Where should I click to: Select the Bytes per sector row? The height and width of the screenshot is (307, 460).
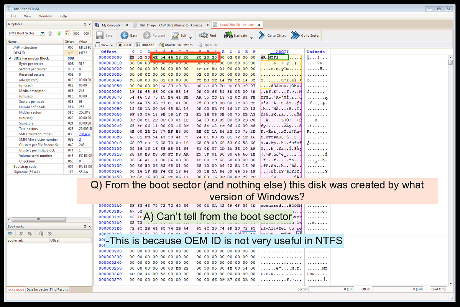tap(49, 64)
